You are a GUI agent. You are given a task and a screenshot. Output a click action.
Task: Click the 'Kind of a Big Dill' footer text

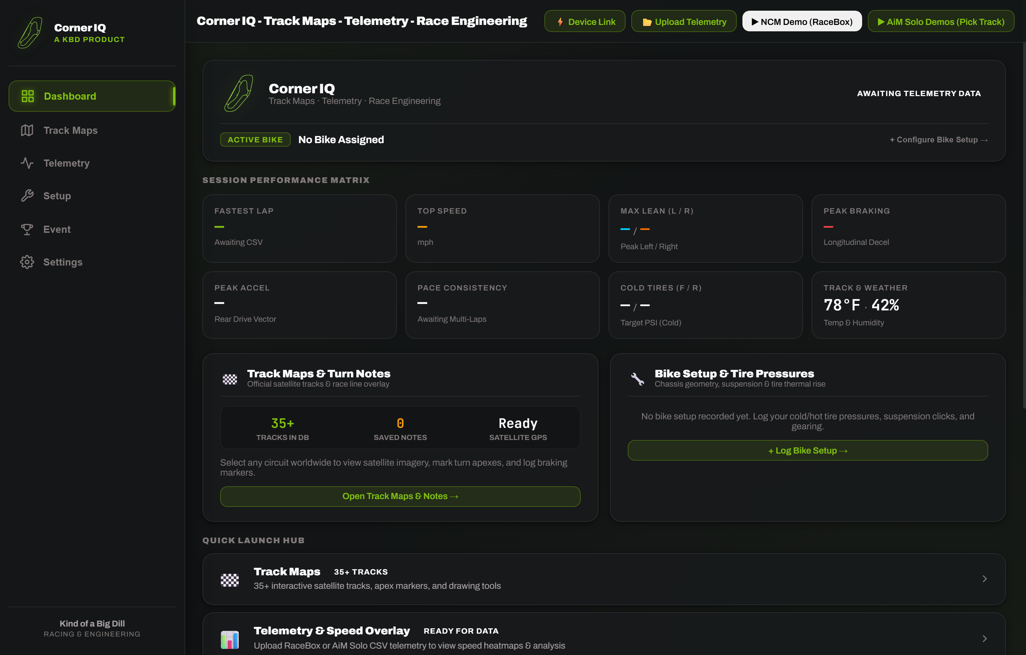(x=92, y=623)
